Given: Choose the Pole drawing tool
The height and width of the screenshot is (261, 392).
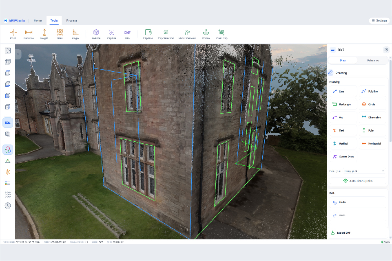Looking at the screenshot, I should [x=372, y=130].
